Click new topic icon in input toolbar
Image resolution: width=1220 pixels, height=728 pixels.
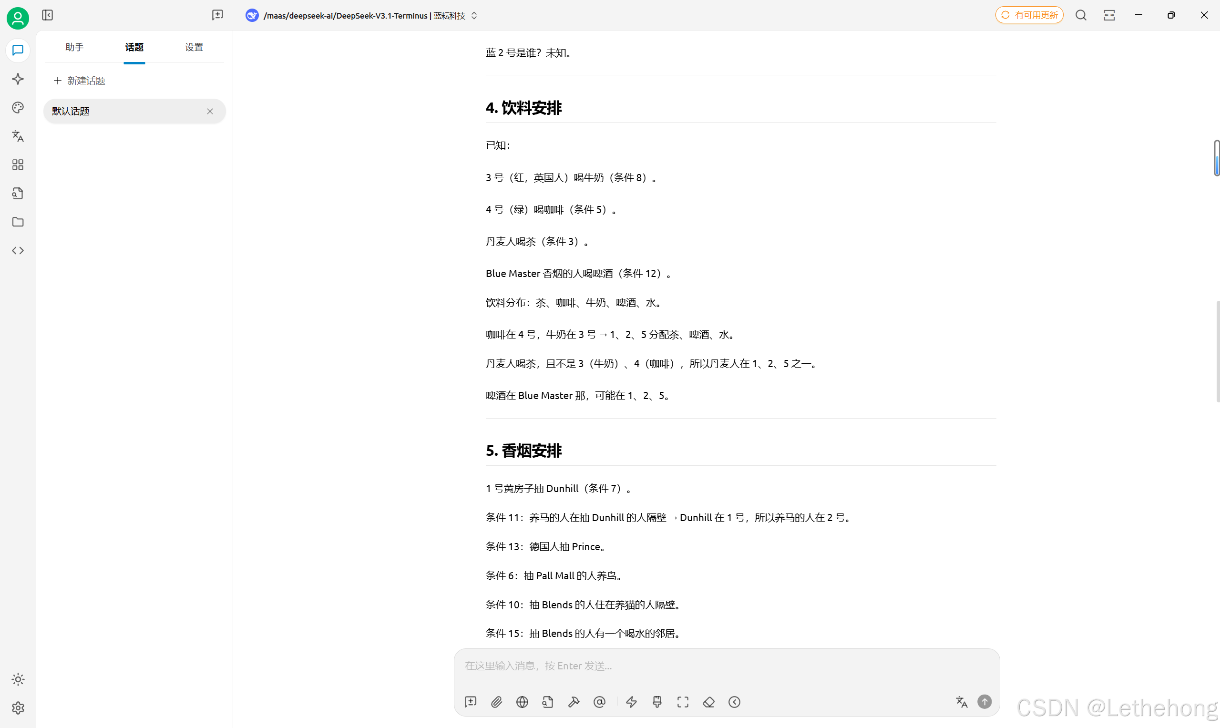point(471,702)
